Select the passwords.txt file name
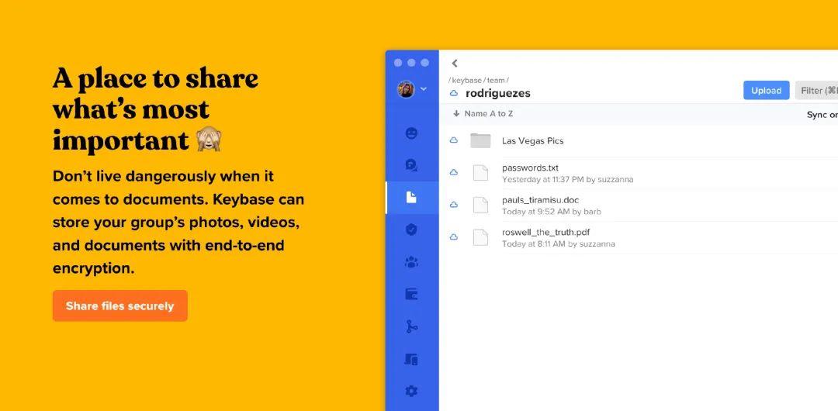Screen dimensions: 838x411 tap(530, 168)
